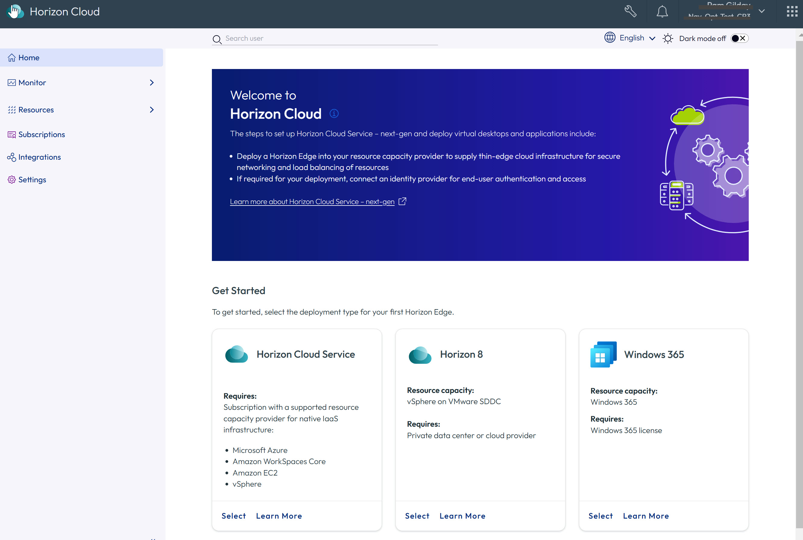Open the notifications bell
Image resolution: width=803 pixels, height=540 pixels.
662,11
